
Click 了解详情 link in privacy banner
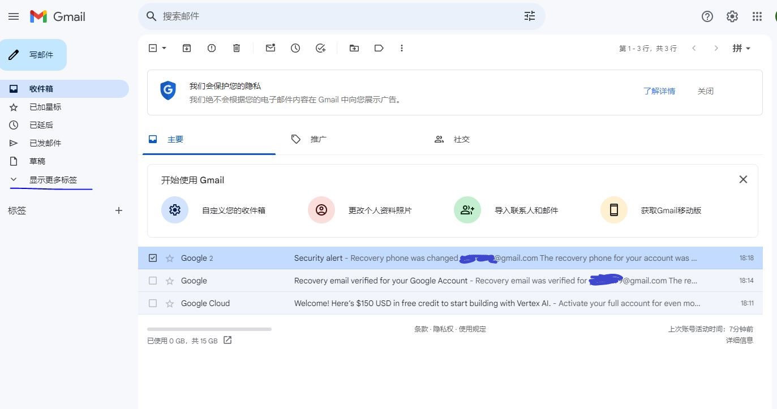pyautogui.click(x=659, y=91)
